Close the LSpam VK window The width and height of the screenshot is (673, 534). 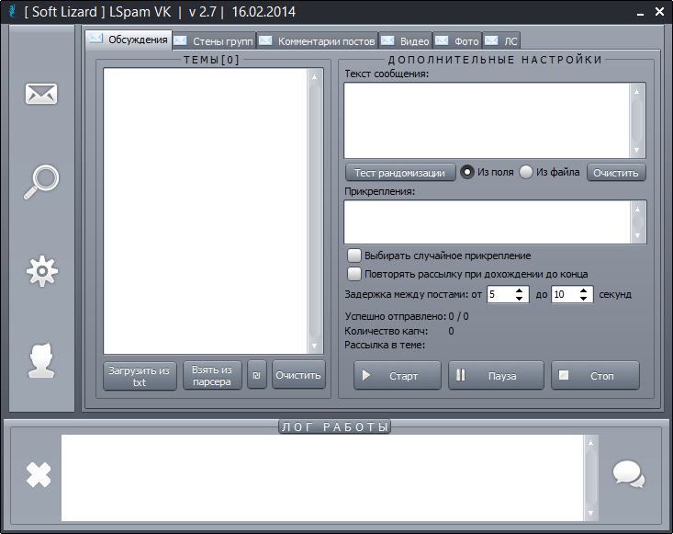660,12
